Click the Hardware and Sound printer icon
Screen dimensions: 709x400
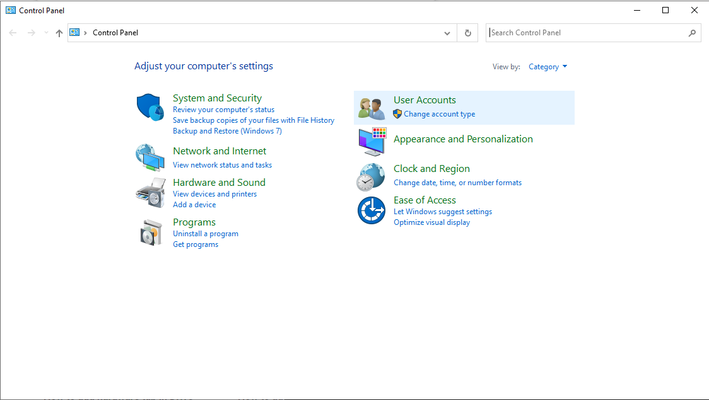pyautogui.click(x=150, y=192)
